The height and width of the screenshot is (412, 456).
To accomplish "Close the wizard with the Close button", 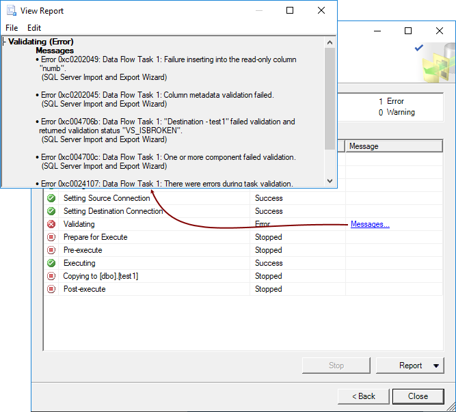I will click(418, 396).
